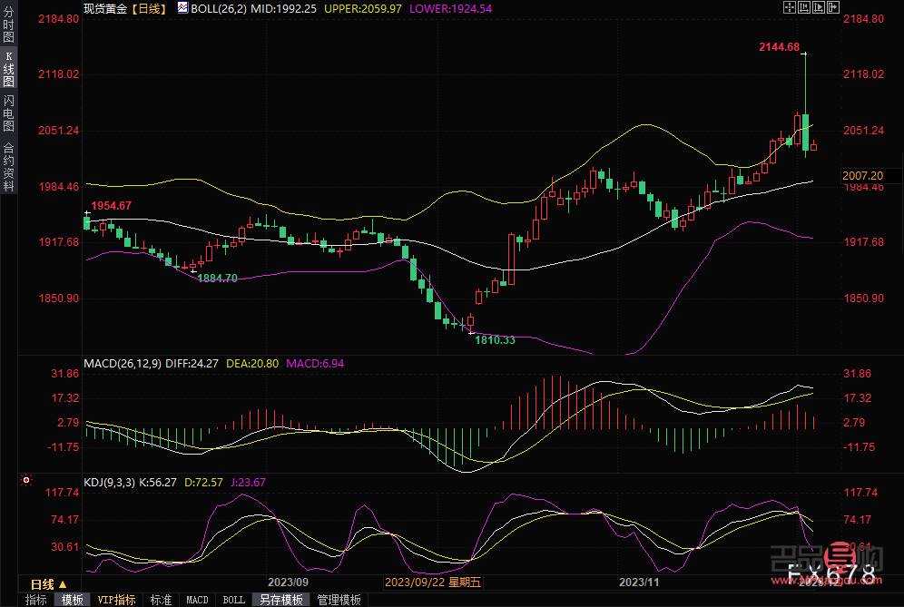Click the MACD template button

tap(197, 600)
